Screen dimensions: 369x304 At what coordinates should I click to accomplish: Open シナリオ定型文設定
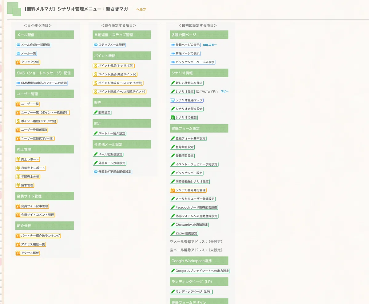point(187,109)
